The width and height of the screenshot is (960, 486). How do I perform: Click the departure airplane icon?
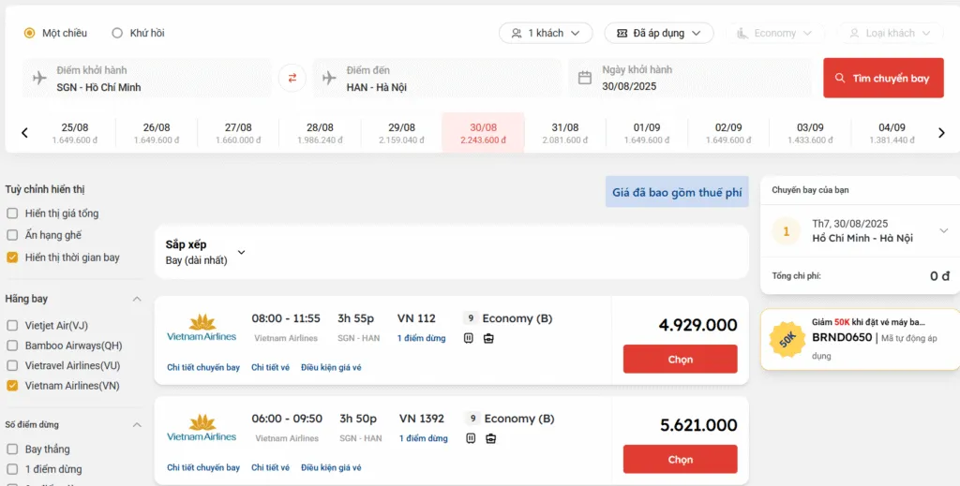[39, 78]
